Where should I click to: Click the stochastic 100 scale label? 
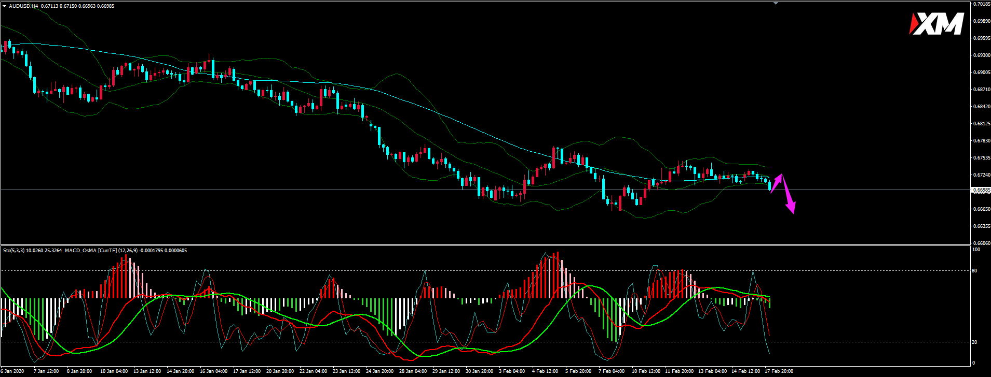975,250
